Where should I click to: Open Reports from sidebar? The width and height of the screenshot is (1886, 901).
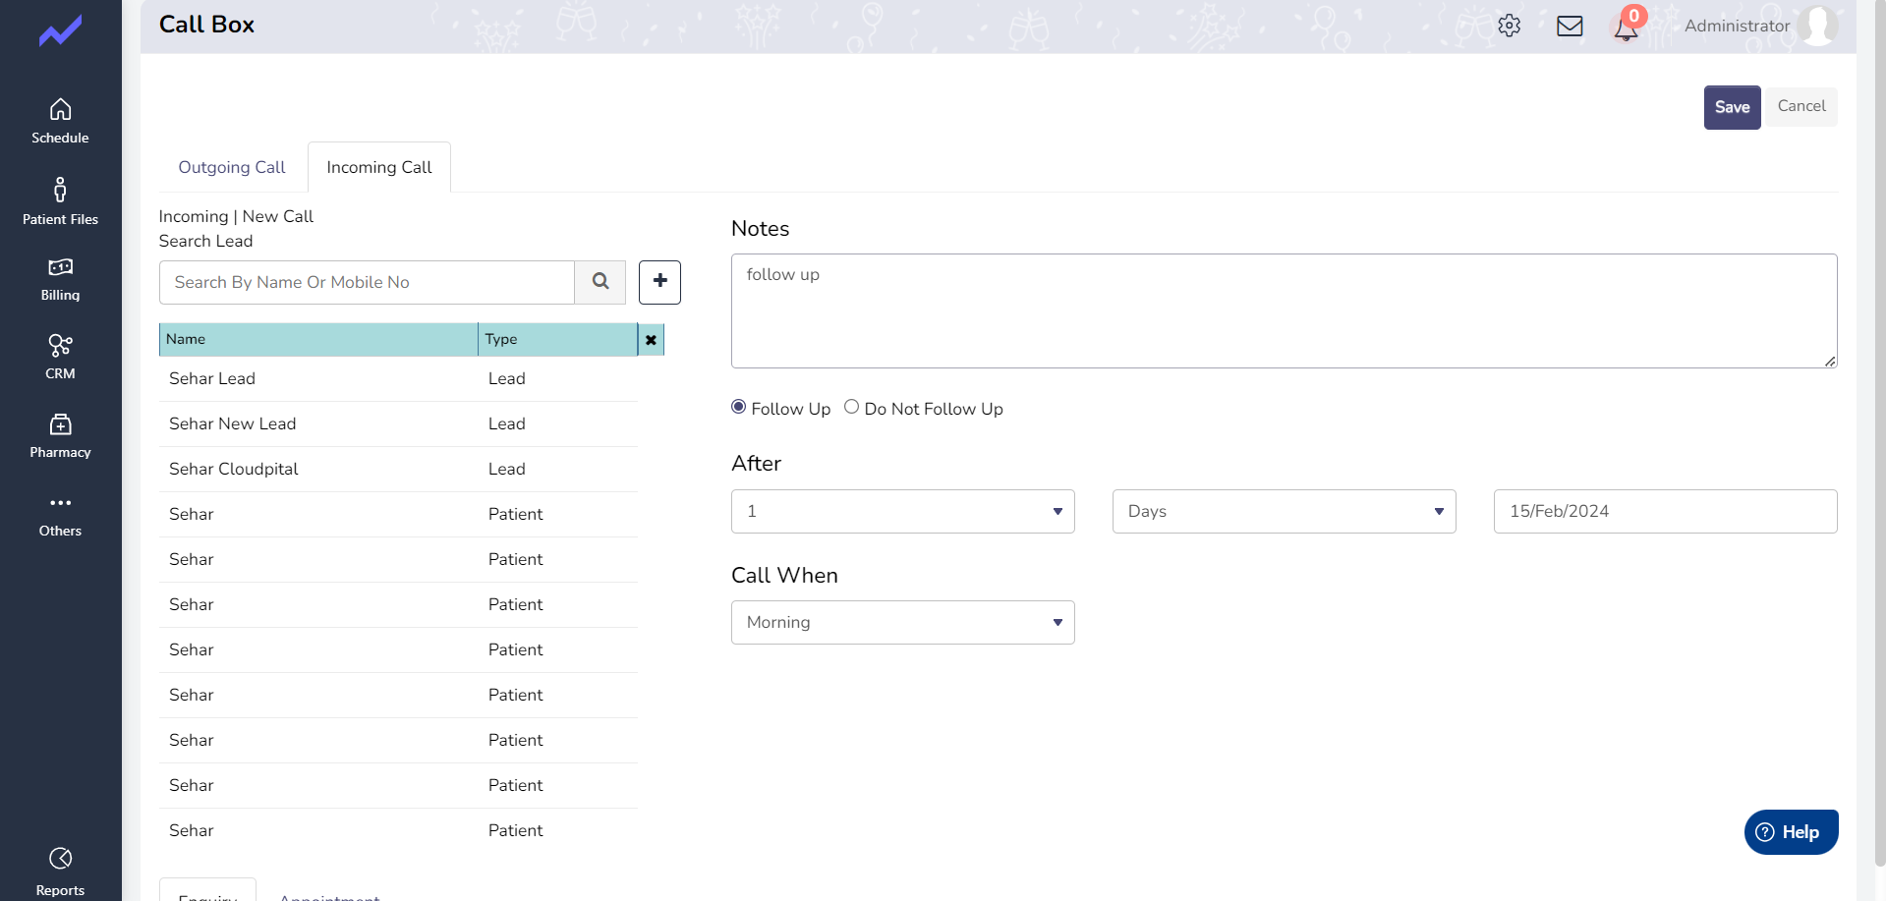60,873
